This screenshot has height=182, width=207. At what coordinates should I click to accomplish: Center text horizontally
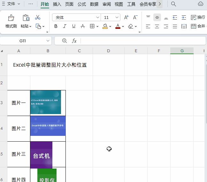click(x=157, y=26)
